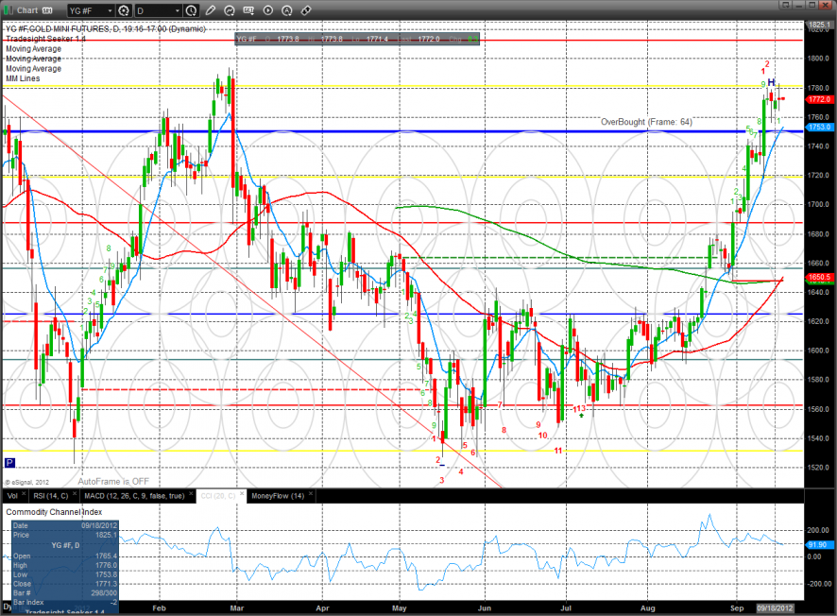Image resolution: width=837 pixels, height=616 pixels.
Task: Click the Tradesight Seeker 1.4 study label
Action: point(45,39)
